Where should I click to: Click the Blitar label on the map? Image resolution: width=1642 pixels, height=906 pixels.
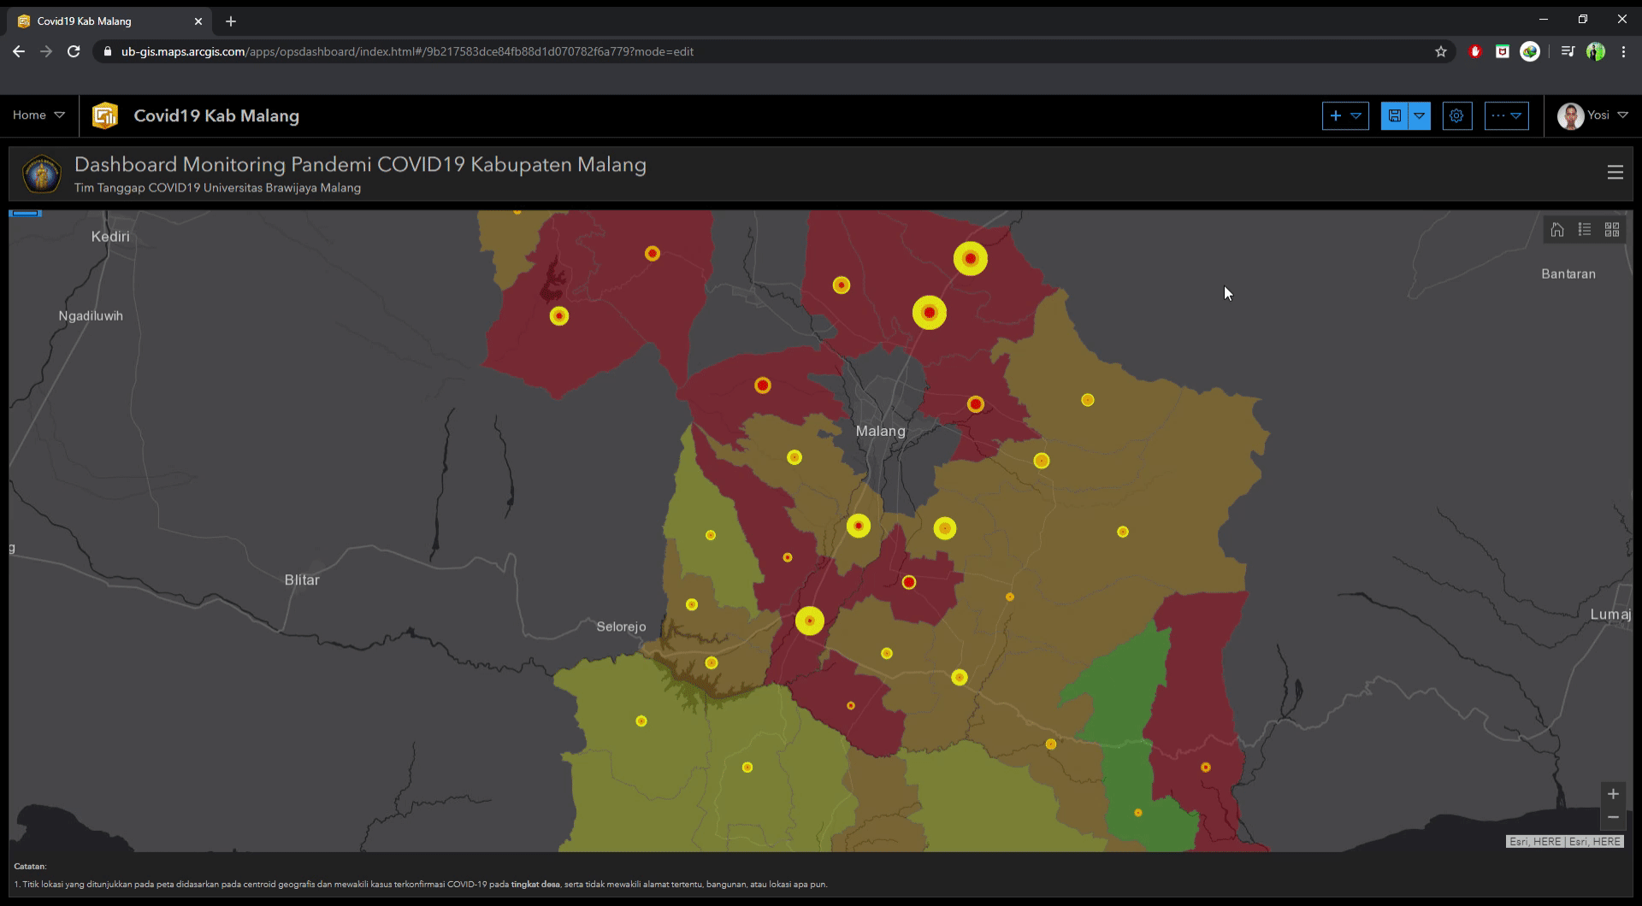[x=302, y=579]
